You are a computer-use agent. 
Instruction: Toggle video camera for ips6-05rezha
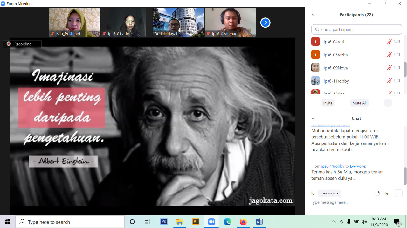(x=397, y=54)
